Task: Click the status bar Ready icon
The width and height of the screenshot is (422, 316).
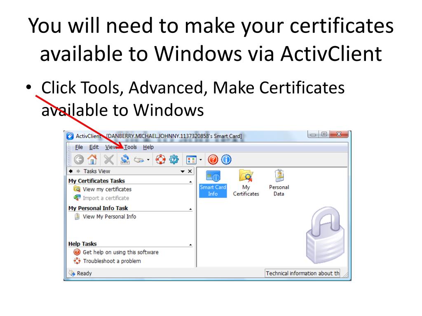Action: 72,273
